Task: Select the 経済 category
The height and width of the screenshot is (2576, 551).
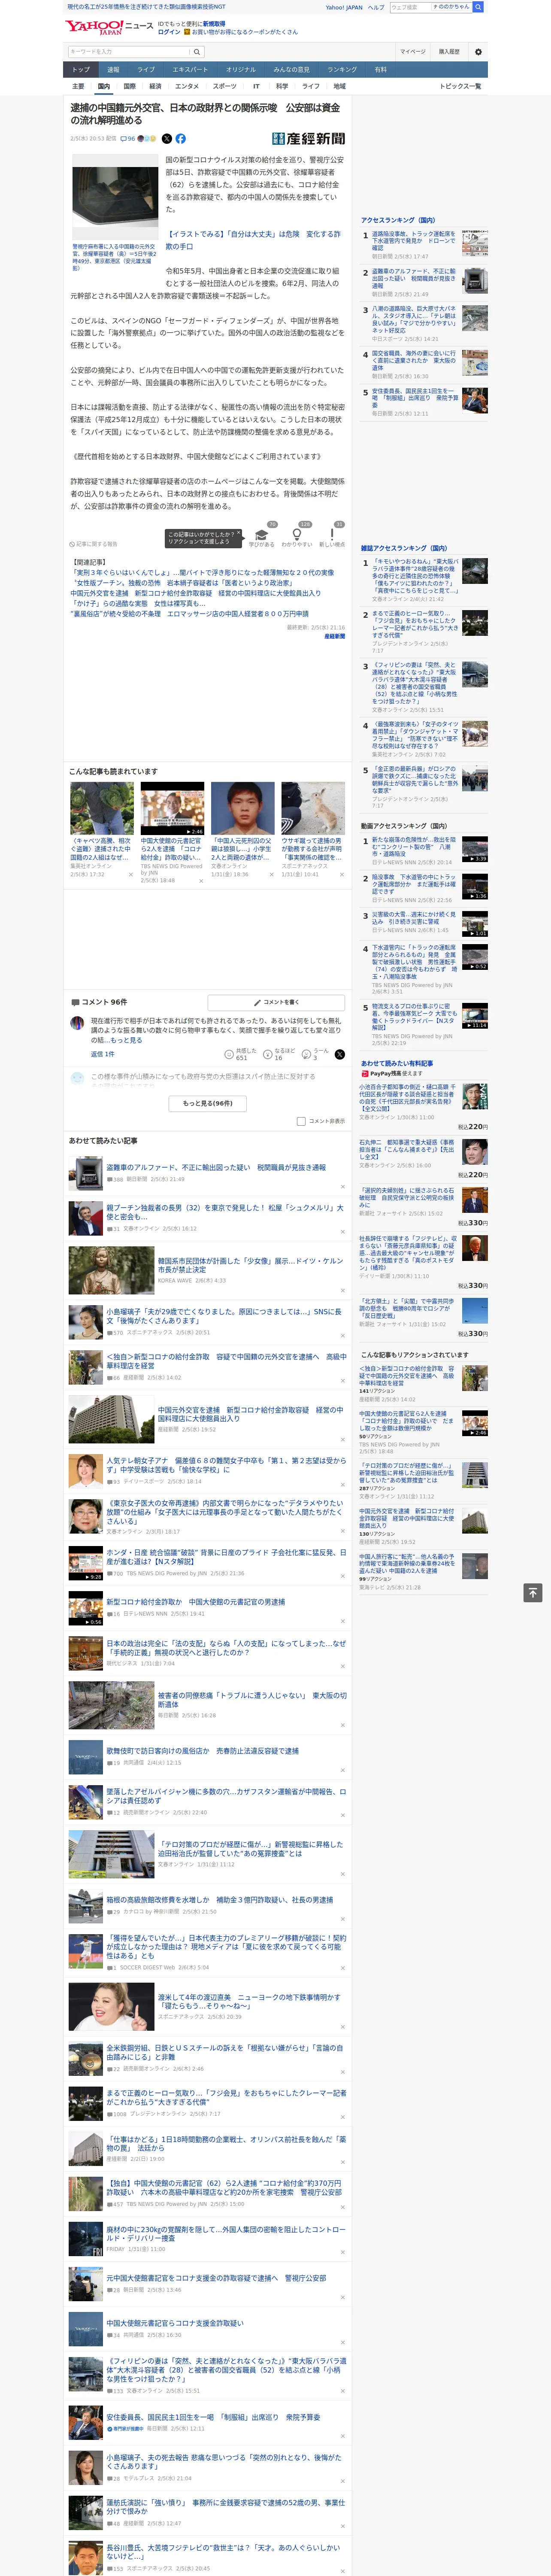Action: (x=155, y=86)
